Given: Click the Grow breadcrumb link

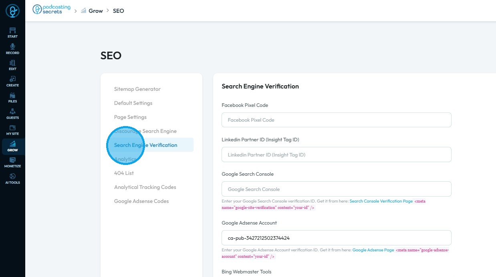Looking at the screenshot, I should (95, 11).
